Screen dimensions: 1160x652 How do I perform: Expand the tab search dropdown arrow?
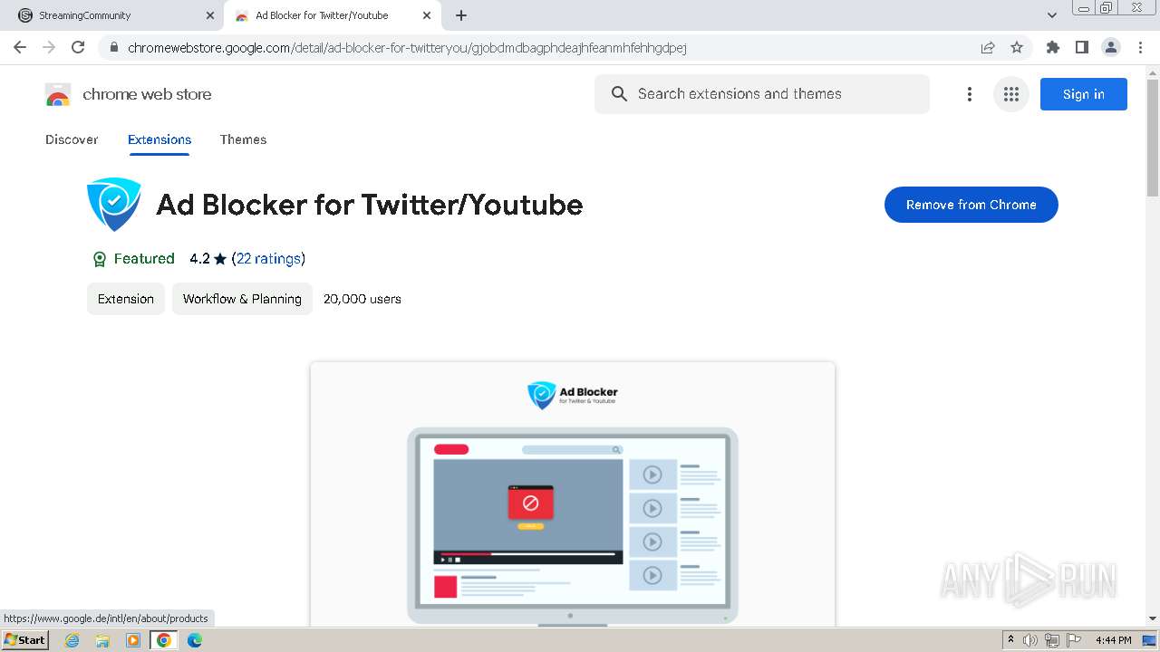point(1051,15)
